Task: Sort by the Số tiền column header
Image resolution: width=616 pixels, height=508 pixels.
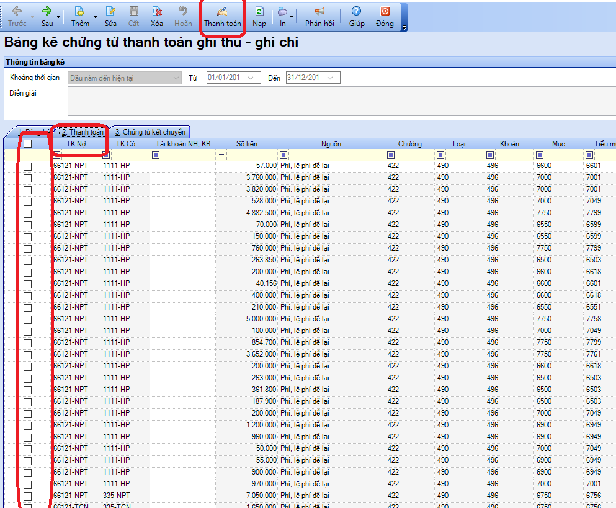Action: (247, 144)
